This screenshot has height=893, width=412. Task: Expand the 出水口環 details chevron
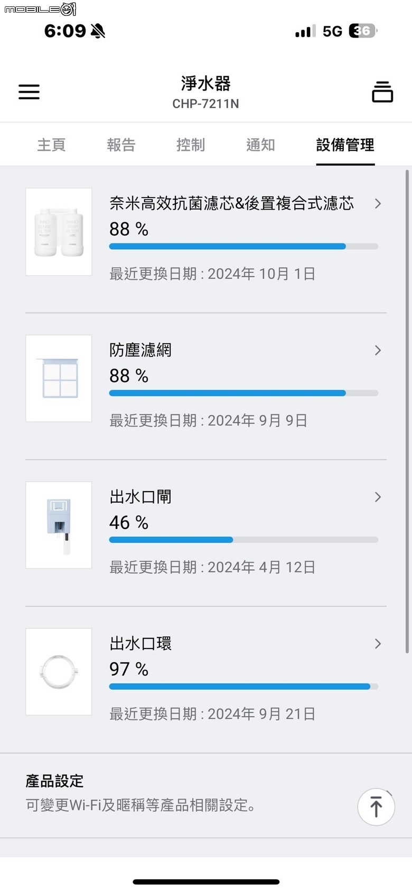click(378, 644)
